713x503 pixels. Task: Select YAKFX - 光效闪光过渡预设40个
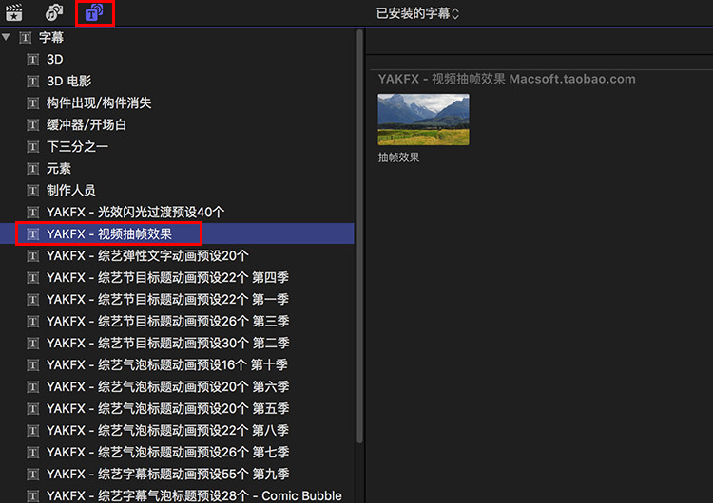pos(177,212)
